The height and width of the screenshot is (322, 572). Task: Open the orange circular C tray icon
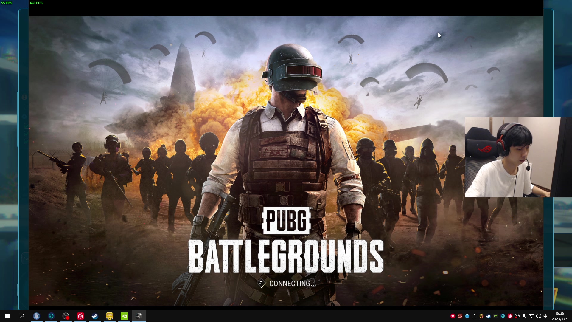point(481,316)
